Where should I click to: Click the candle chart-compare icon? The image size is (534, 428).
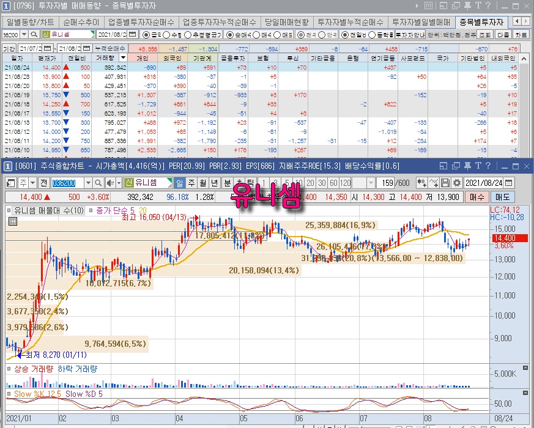(422, 183)
